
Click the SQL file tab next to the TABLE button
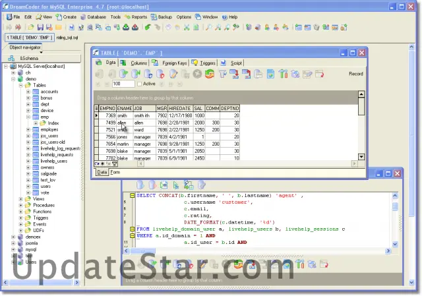[67, 38]
